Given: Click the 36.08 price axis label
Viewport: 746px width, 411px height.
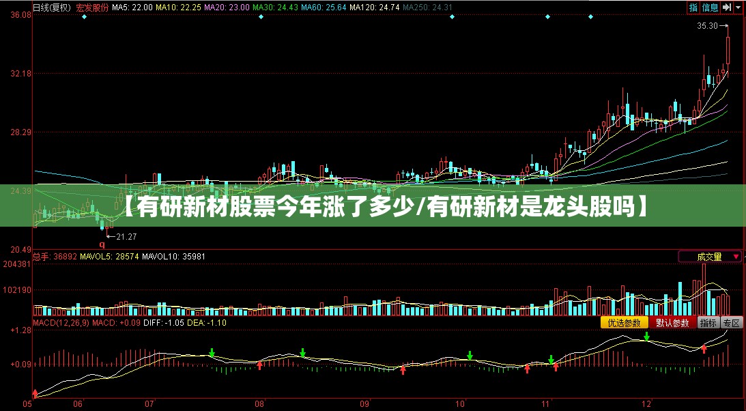Looking at the screenshot, I should click(20, 15).
